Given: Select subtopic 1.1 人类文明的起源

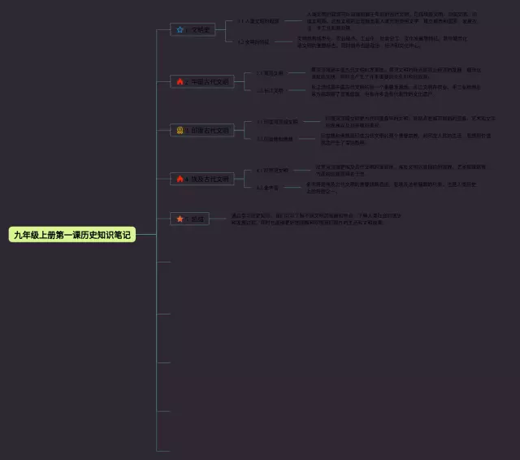Looking at the screenshot, I should 258,21.
